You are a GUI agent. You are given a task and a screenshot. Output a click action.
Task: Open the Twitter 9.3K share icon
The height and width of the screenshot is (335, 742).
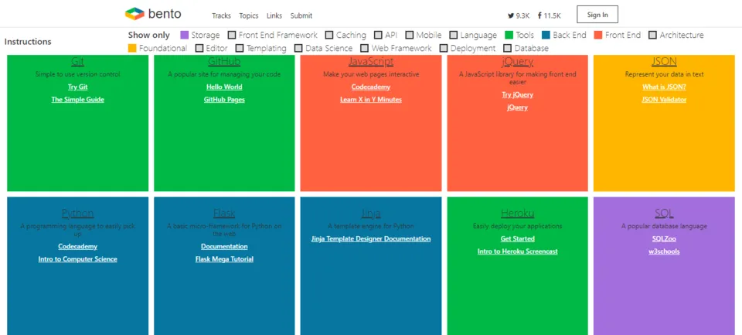click(511, 15)
